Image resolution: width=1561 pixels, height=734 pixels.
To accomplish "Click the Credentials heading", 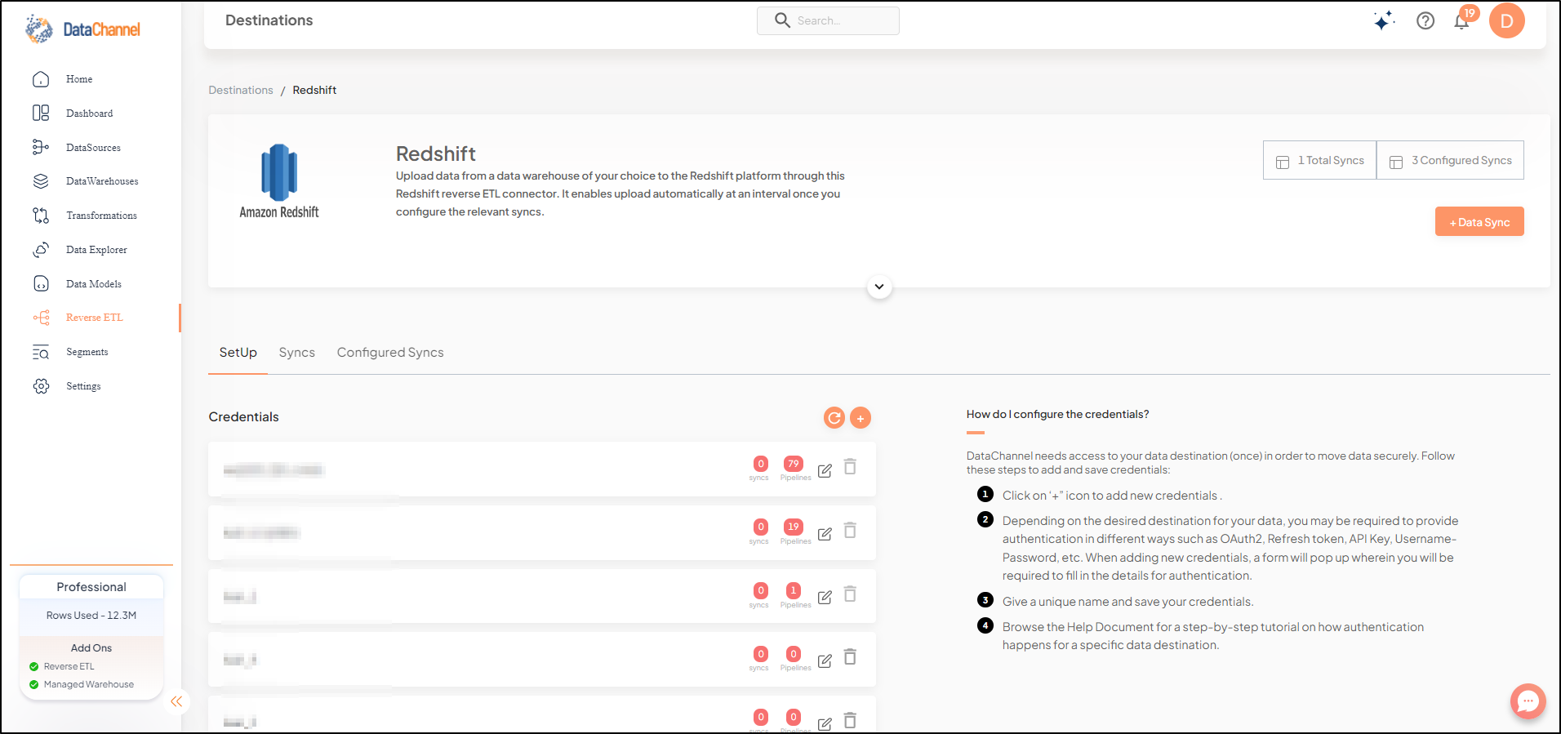I will pos(243,417).
